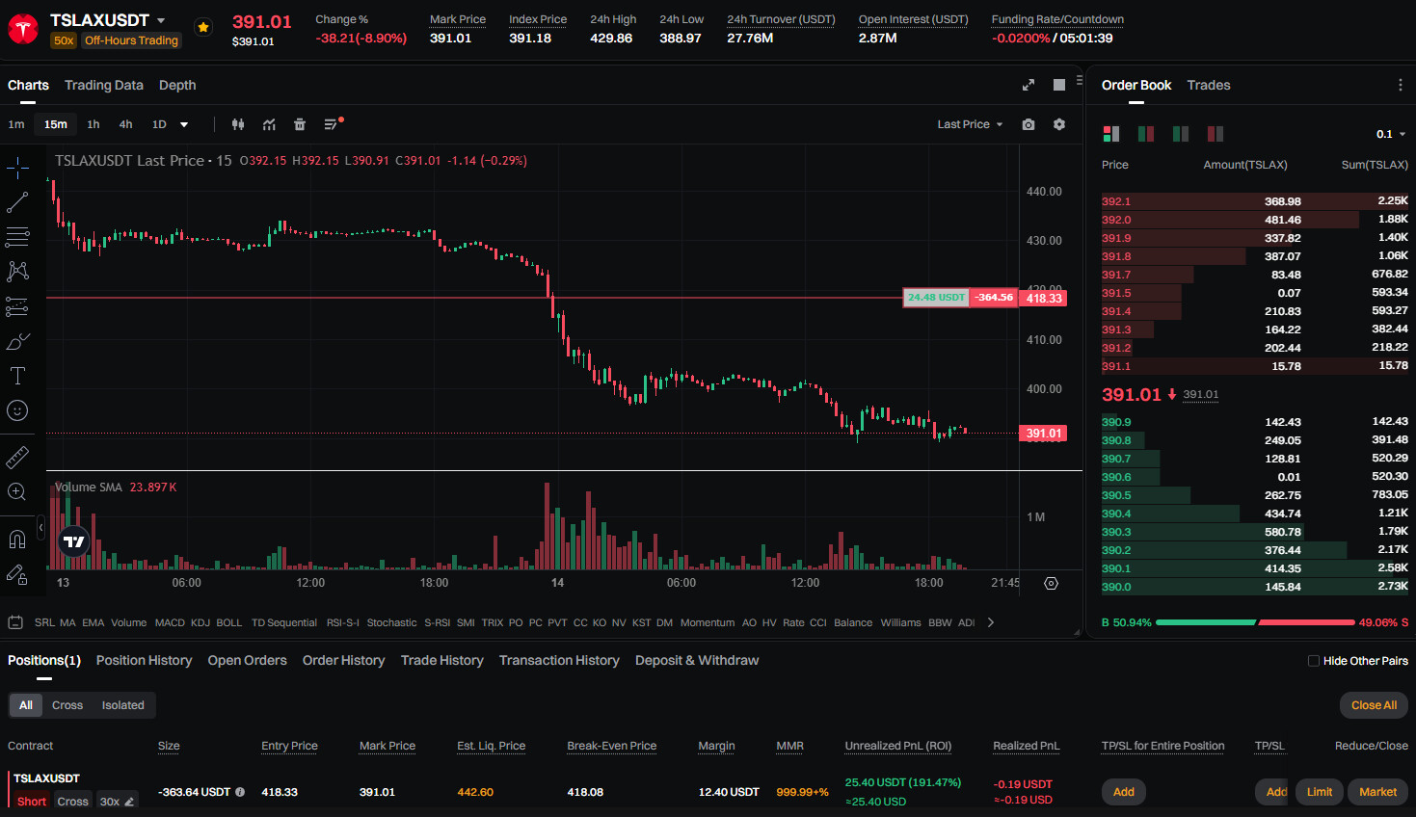The image size is (1416, 817).
Task: Show asks-only order book view
Action: point(1216,134)
